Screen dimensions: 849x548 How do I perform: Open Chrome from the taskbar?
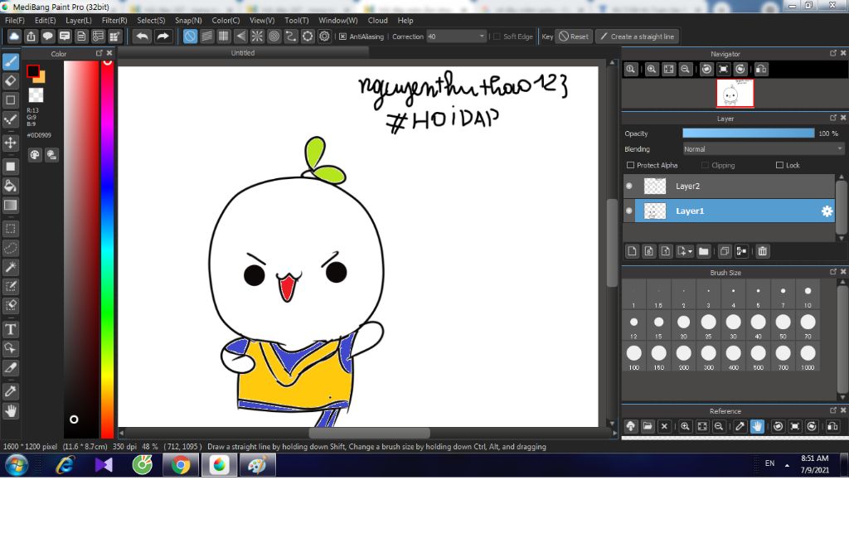[180, 465]
